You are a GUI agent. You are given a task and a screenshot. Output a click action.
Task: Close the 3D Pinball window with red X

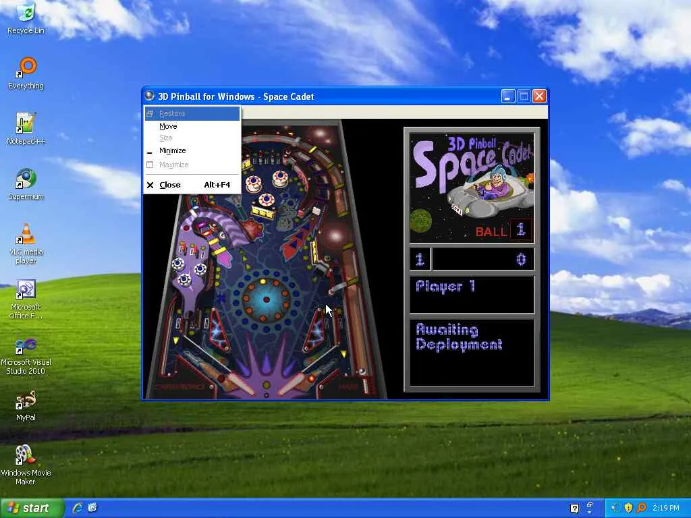[540, 96]
